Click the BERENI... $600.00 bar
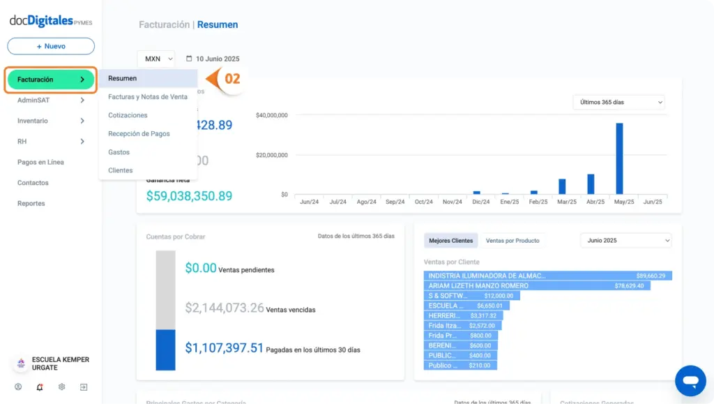 (460, 345)
